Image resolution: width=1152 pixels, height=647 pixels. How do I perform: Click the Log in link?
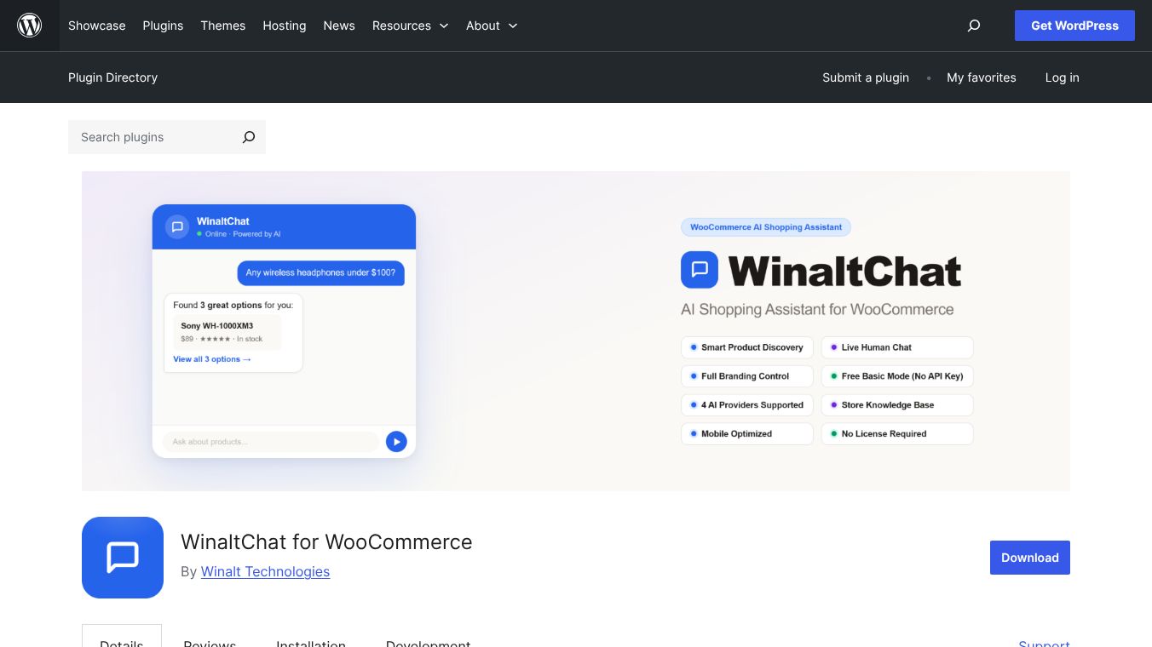1063,77
